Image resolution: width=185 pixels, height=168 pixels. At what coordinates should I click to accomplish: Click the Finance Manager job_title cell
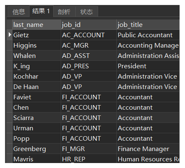tap(148, 149)
